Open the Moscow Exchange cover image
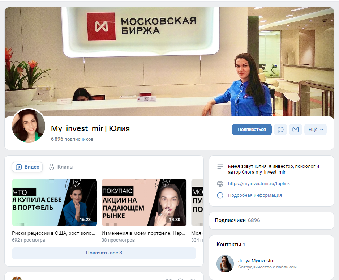Viewport: 339px width, 280px height. coord(169,61)
